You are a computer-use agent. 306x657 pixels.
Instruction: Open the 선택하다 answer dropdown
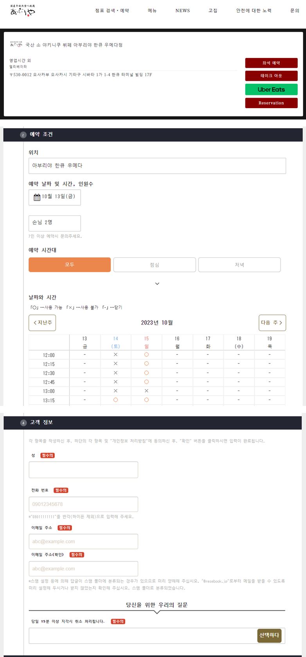[x=269, y=635]
